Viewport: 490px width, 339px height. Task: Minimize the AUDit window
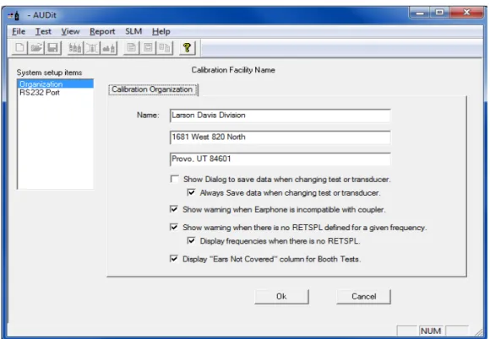[420, 13]
